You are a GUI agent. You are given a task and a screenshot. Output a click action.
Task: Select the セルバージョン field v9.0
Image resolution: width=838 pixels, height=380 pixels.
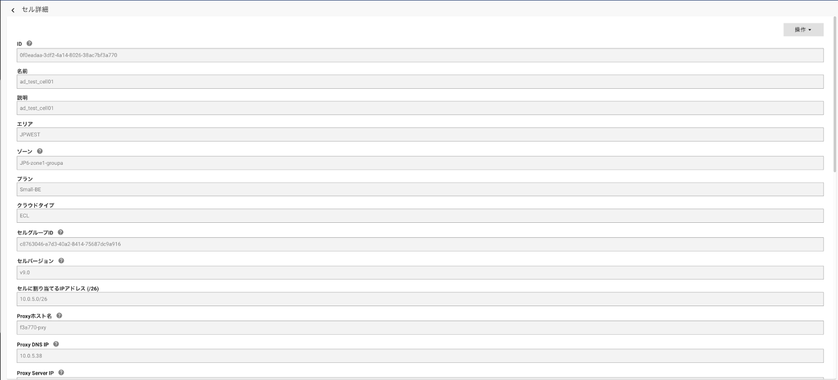420,272
